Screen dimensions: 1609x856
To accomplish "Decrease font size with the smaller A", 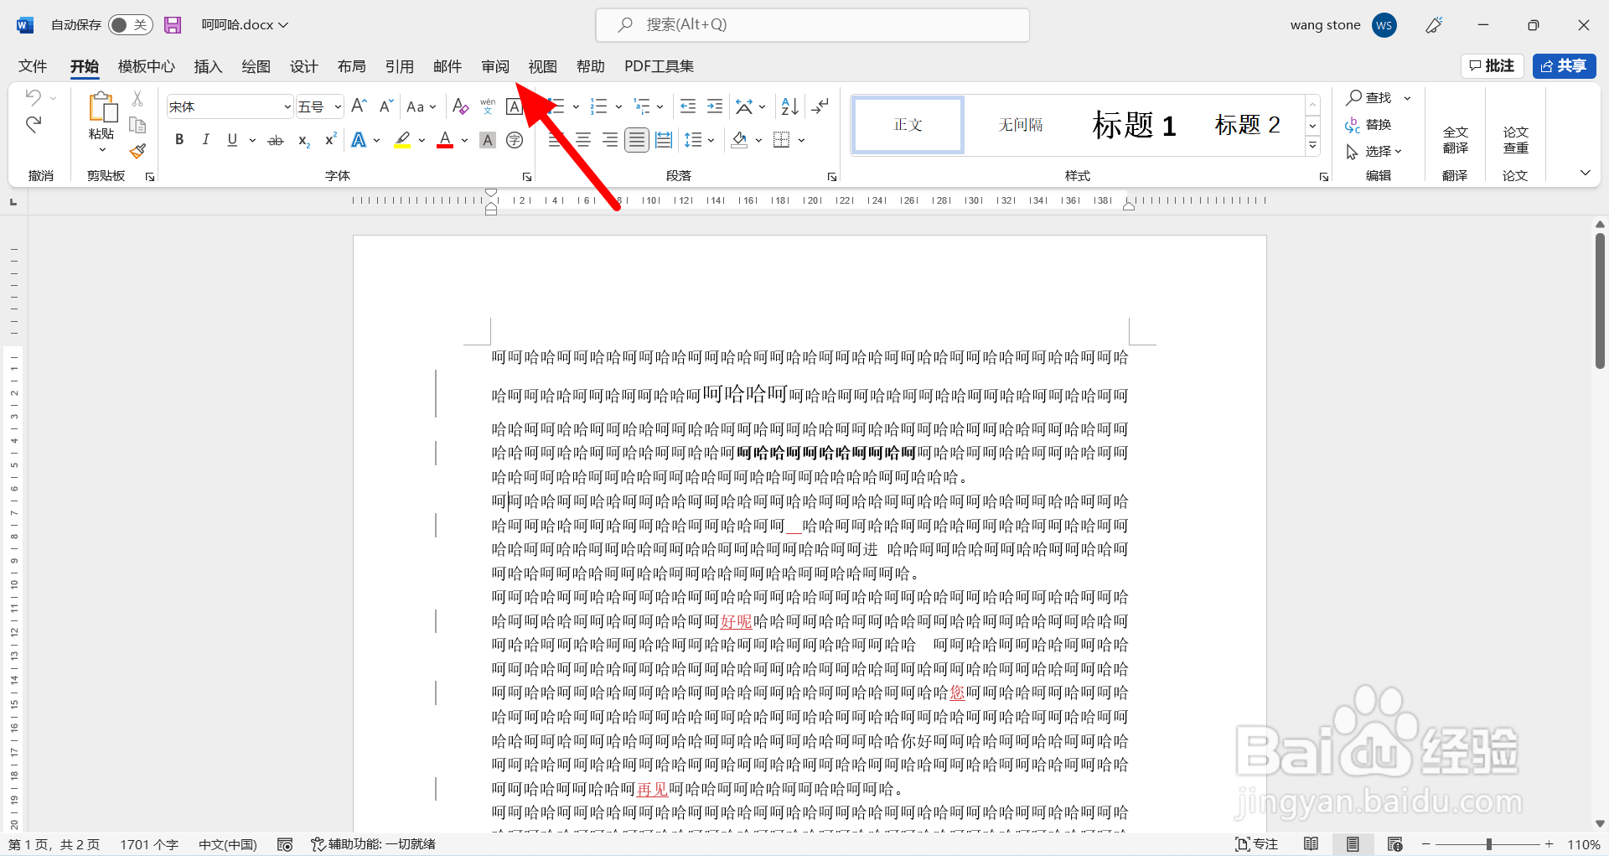I will [x=385, y=106].
